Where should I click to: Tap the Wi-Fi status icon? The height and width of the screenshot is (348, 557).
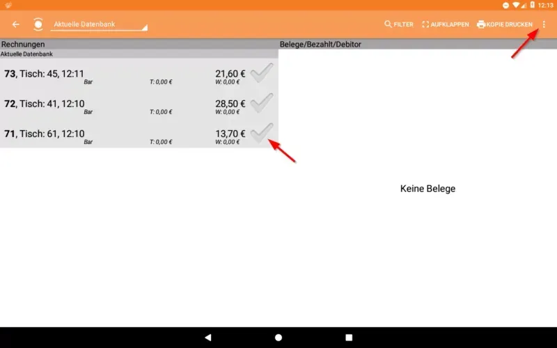(x=516, y=5)
